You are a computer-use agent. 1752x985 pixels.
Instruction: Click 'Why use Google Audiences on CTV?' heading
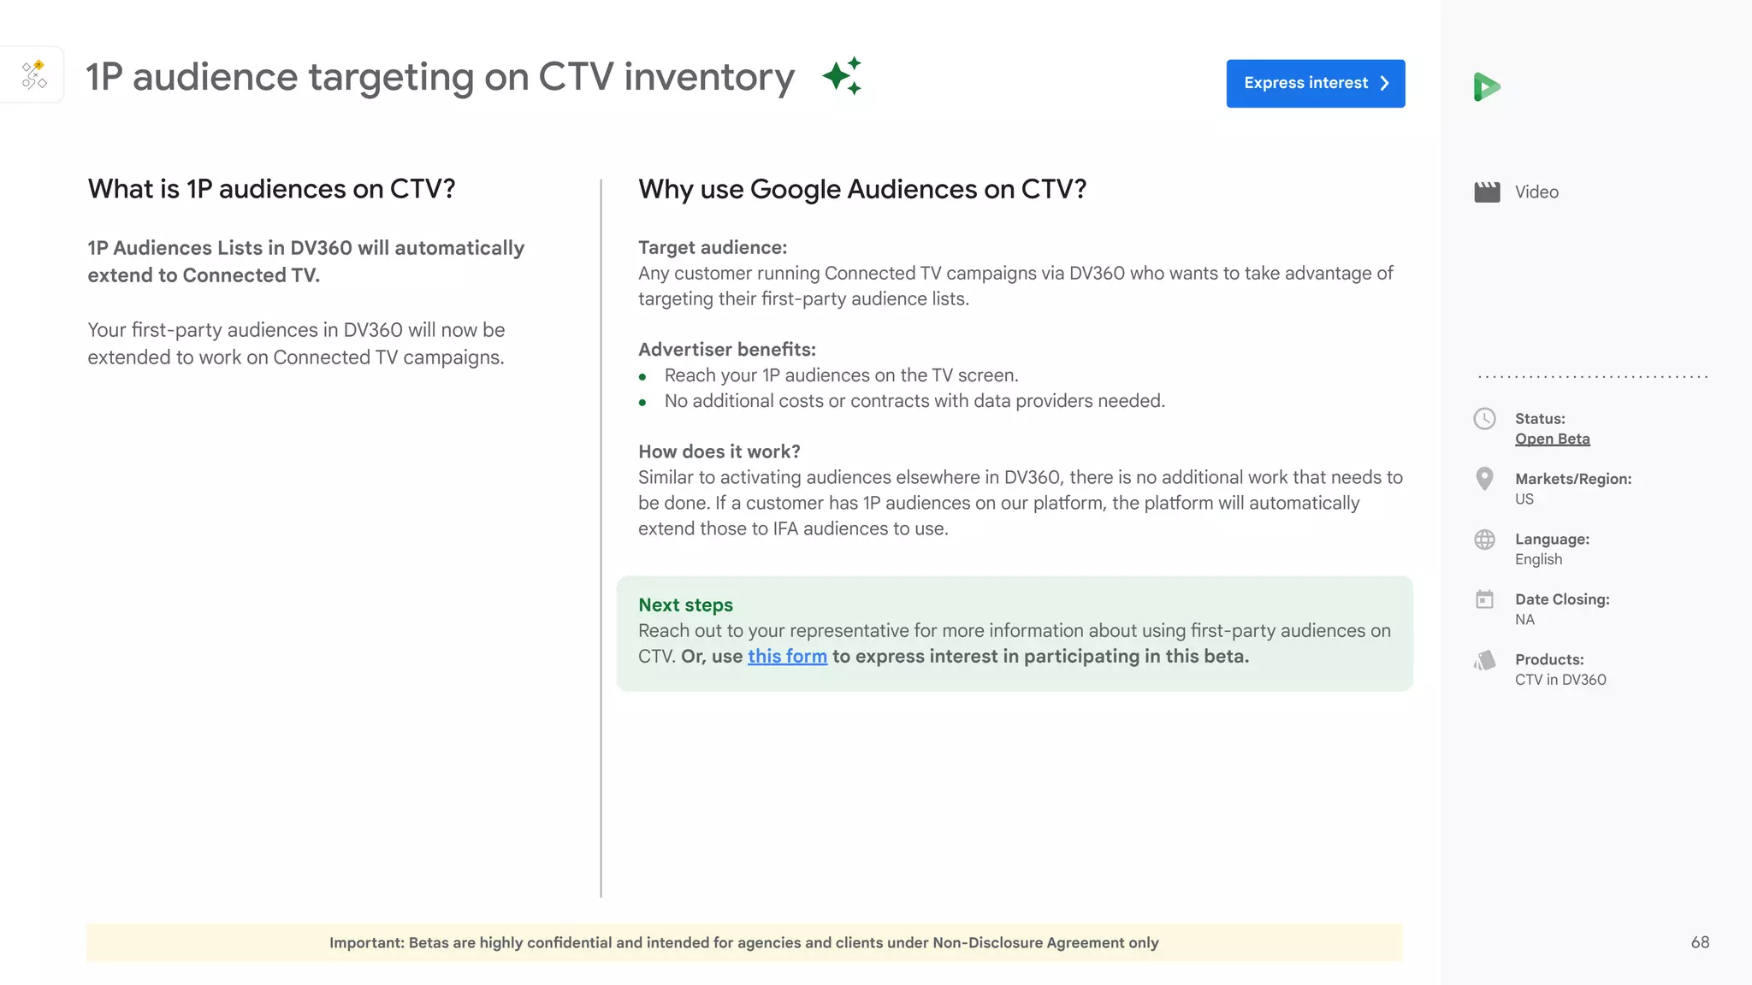862,189
